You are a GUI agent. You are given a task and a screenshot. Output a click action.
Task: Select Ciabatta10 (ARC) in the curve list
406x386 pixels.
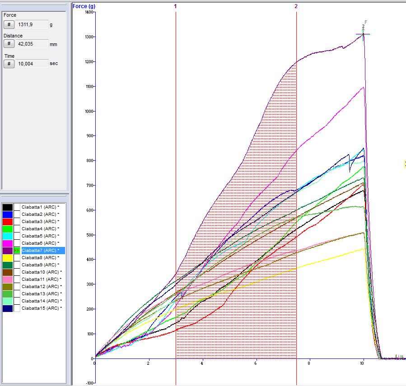pos(42,272)
